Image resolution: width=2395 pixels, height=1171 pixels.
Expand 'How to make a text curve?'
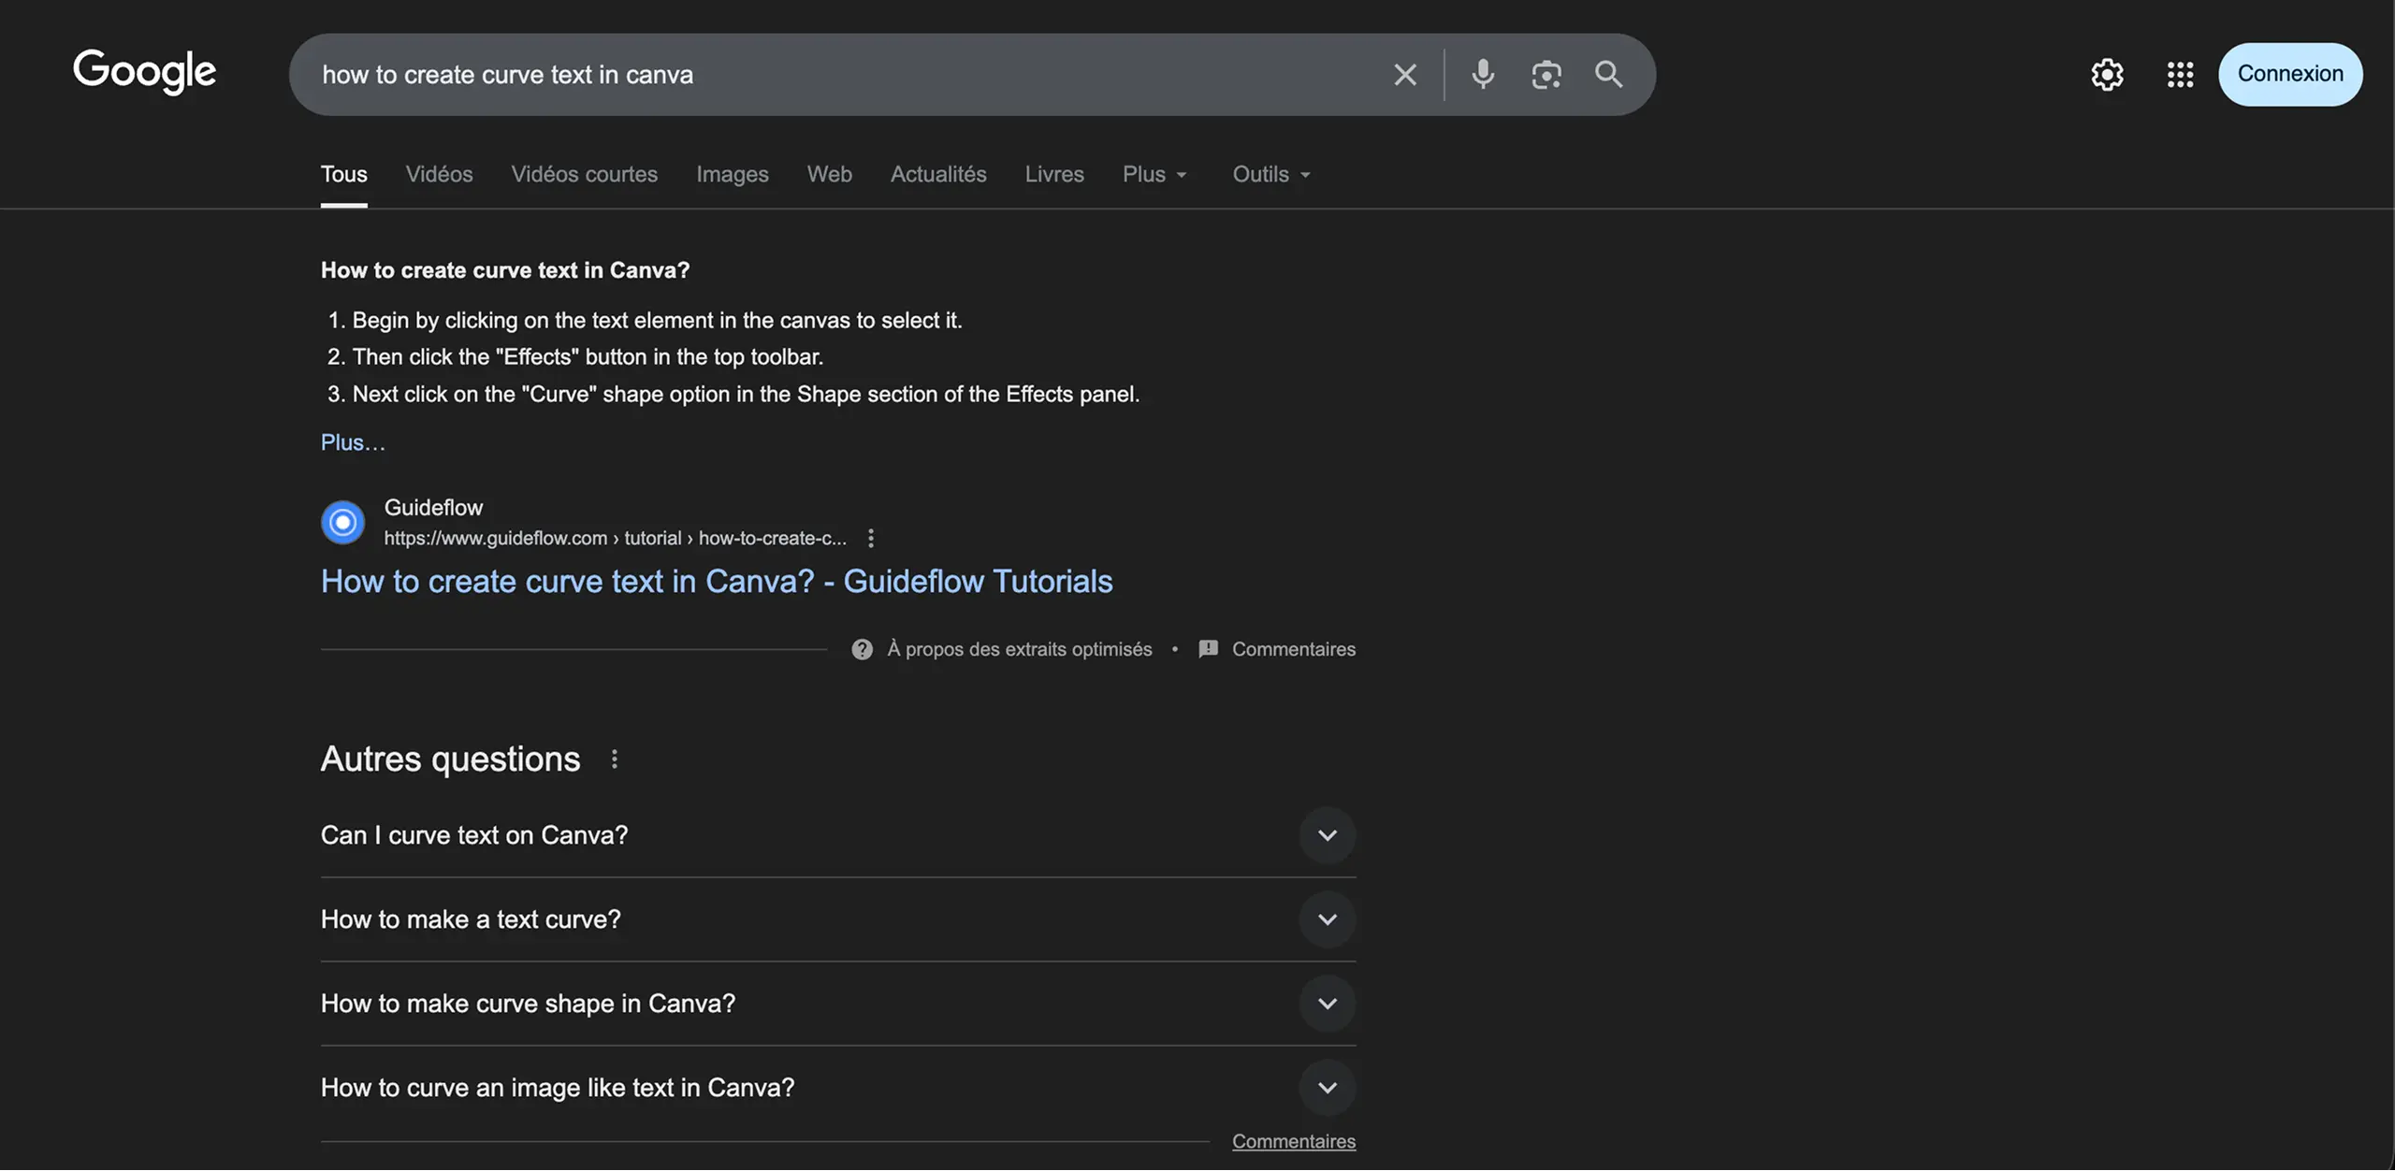pyautogui.click(x=1327, y=918)
